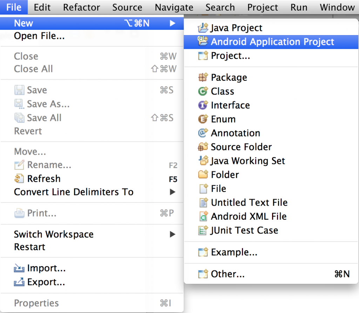Expand the Switch Workspace submenu arrow
Screen dimensions: 359x313
click(172, 234)
